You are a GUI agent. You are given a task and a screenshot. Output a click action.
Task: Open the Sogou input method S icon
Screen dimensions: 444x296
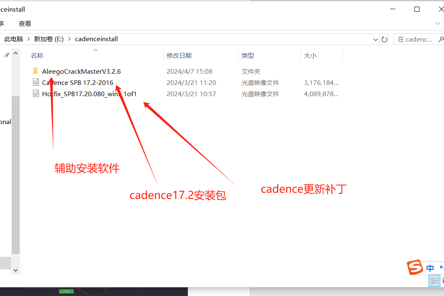(415, 267)
